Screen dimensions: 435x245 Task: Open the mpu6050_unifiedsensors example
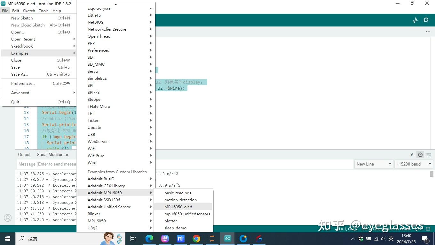coord(183,214)
